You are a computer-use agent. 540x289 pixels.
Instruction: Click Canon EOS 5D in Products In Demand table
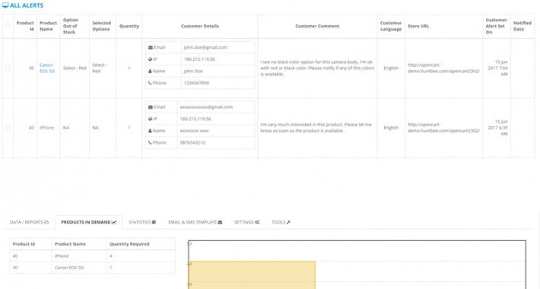69,268
